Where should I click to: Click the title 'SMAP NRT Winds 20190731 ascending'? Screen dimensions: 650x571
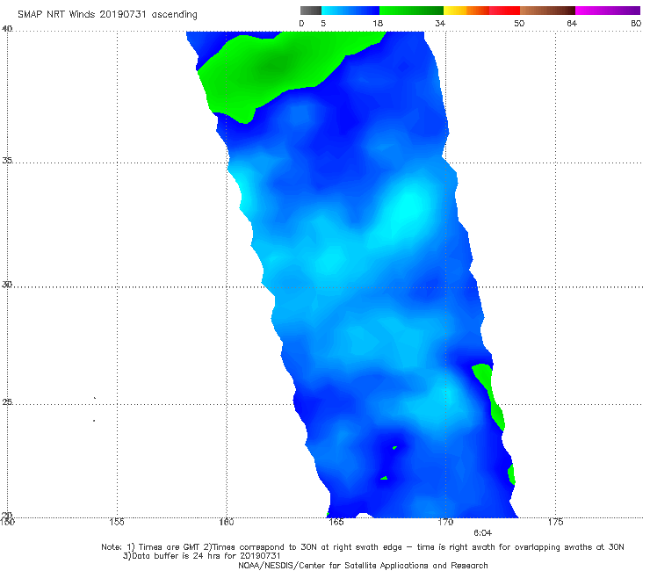click(x=107, y=15)
